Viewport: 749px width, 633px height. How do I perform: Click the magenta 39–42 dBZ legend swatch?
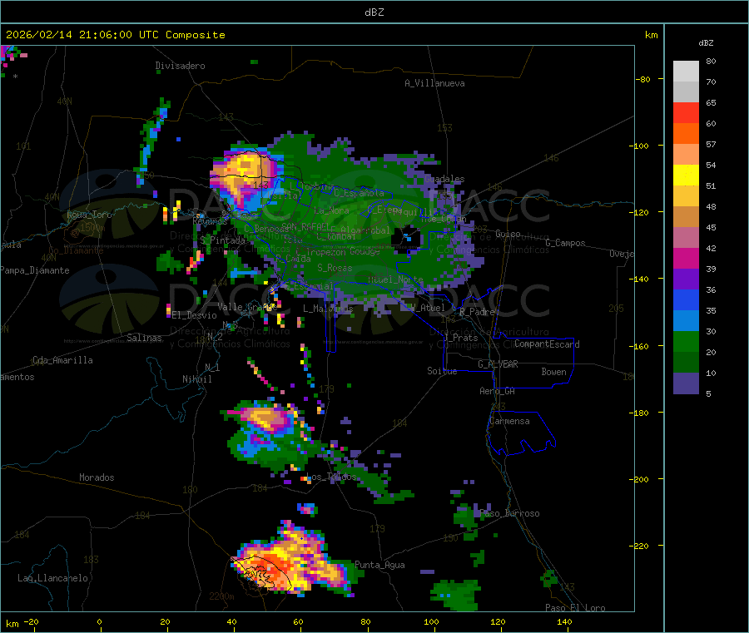[x=686, y=258]
